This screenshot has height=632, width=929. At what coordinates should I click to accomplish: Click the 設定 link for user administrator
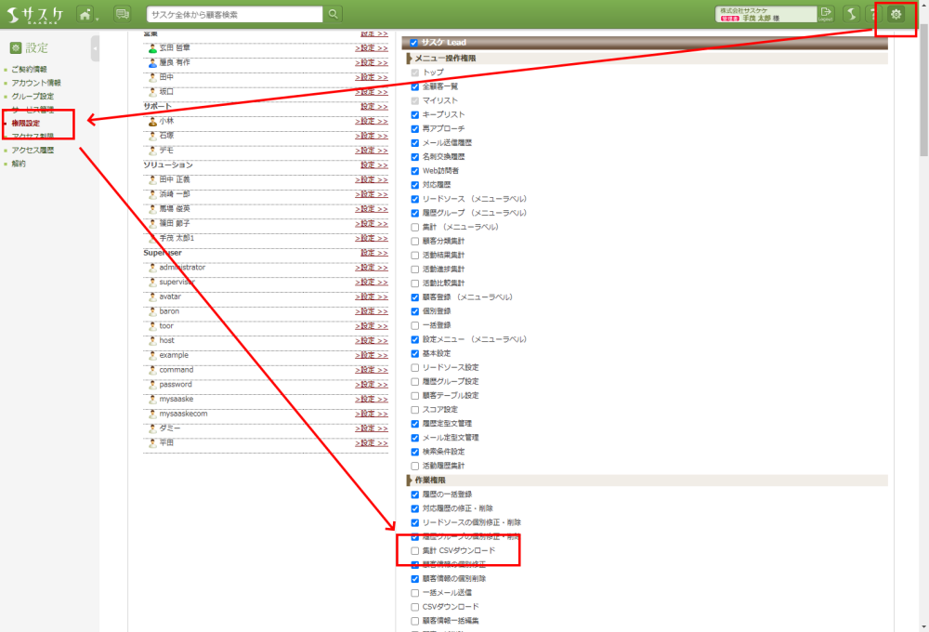tap(371, 268)
